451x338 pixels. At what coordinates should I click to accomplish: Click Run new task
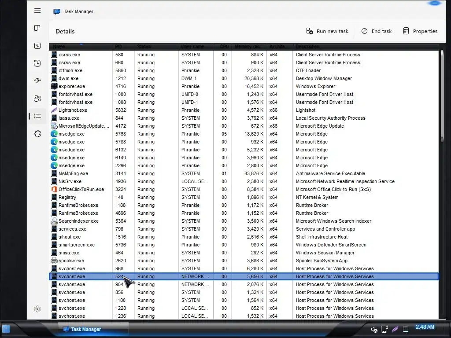point(327,31)
